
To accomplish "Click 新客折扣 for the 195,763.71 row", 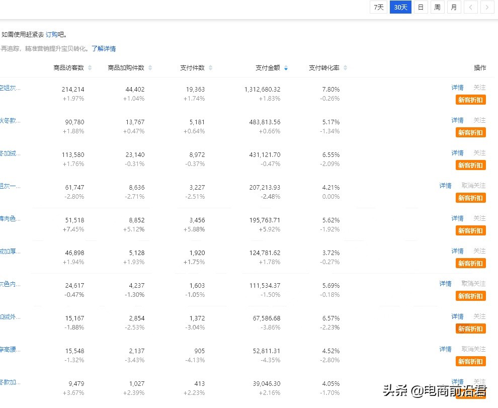I will (470, 231).
